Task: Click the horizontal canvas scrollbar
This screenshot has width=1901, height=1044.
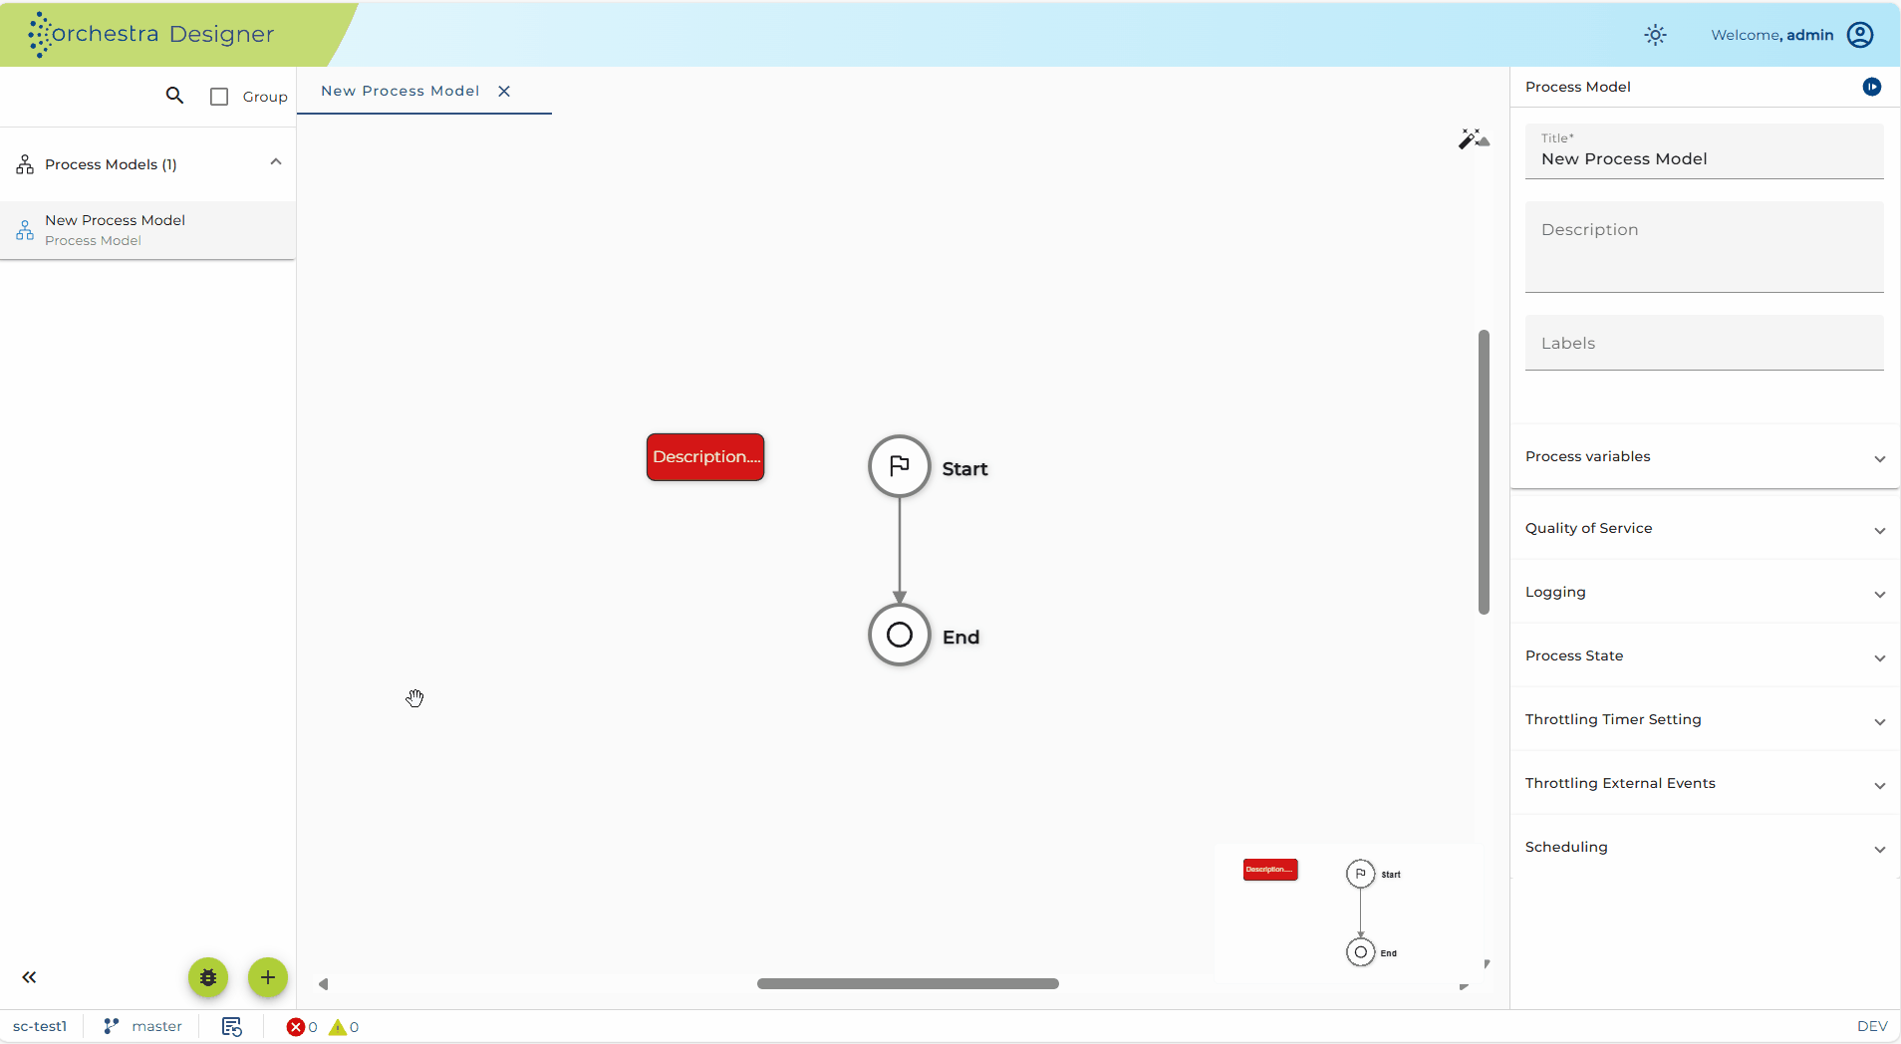Action: coord(908,983)
